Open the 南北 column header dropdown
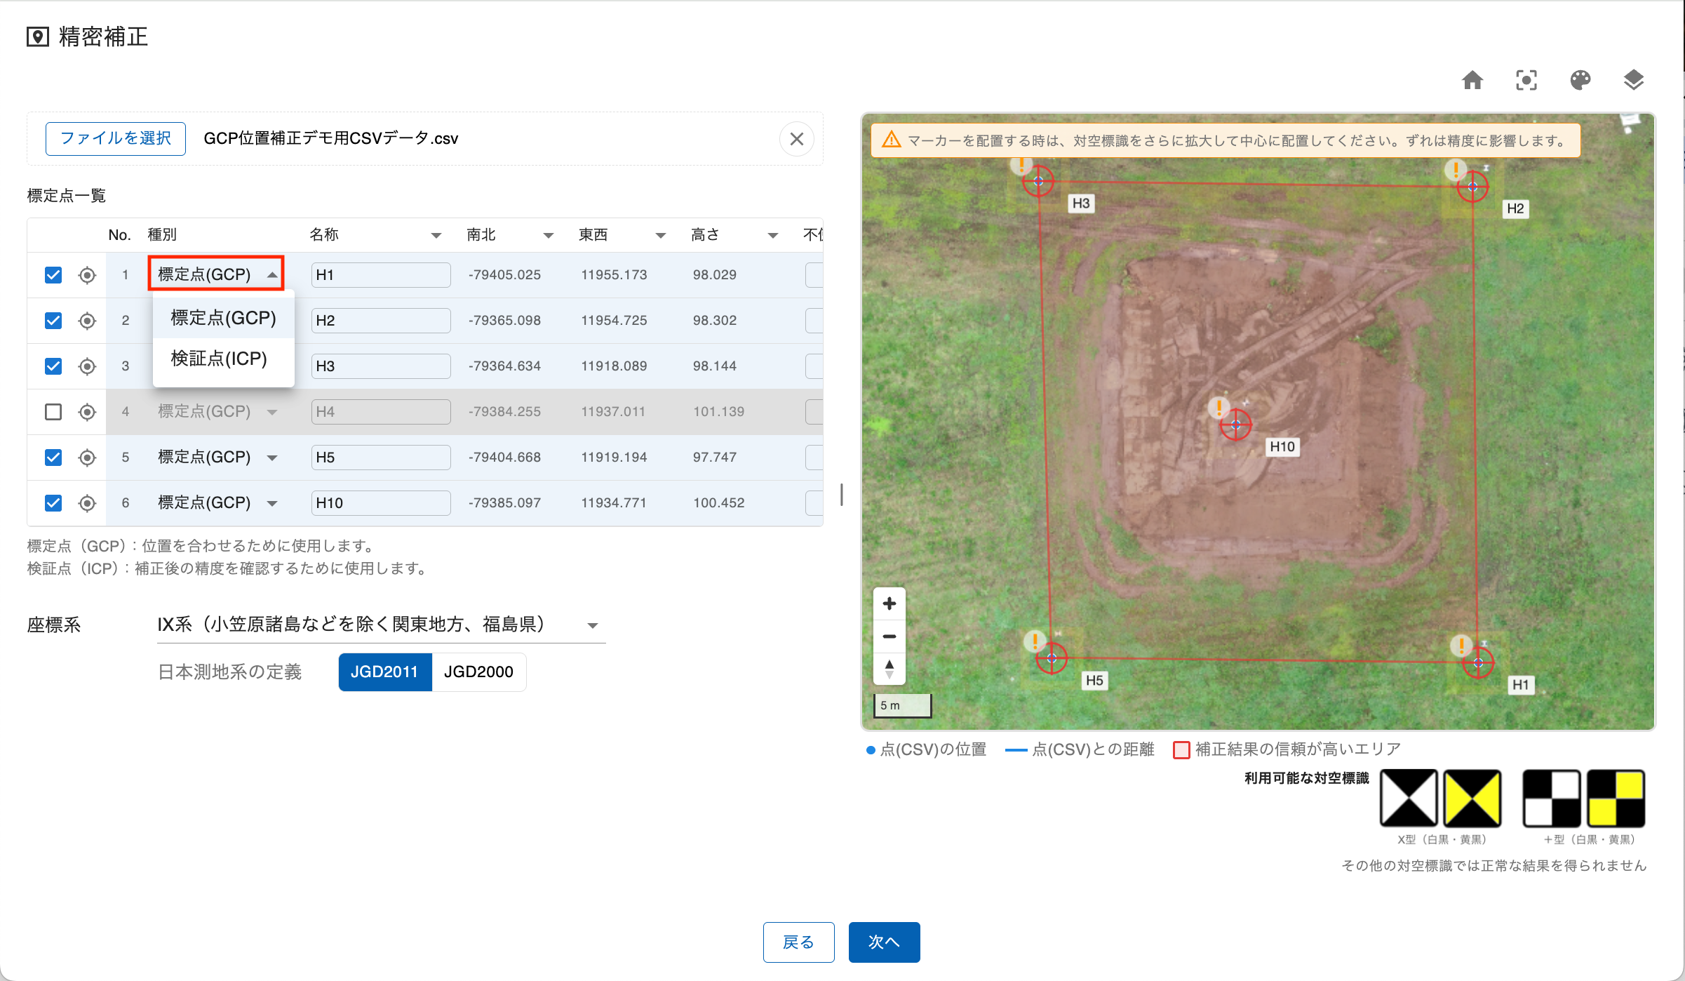The image size is (1685, 981). 548,235
